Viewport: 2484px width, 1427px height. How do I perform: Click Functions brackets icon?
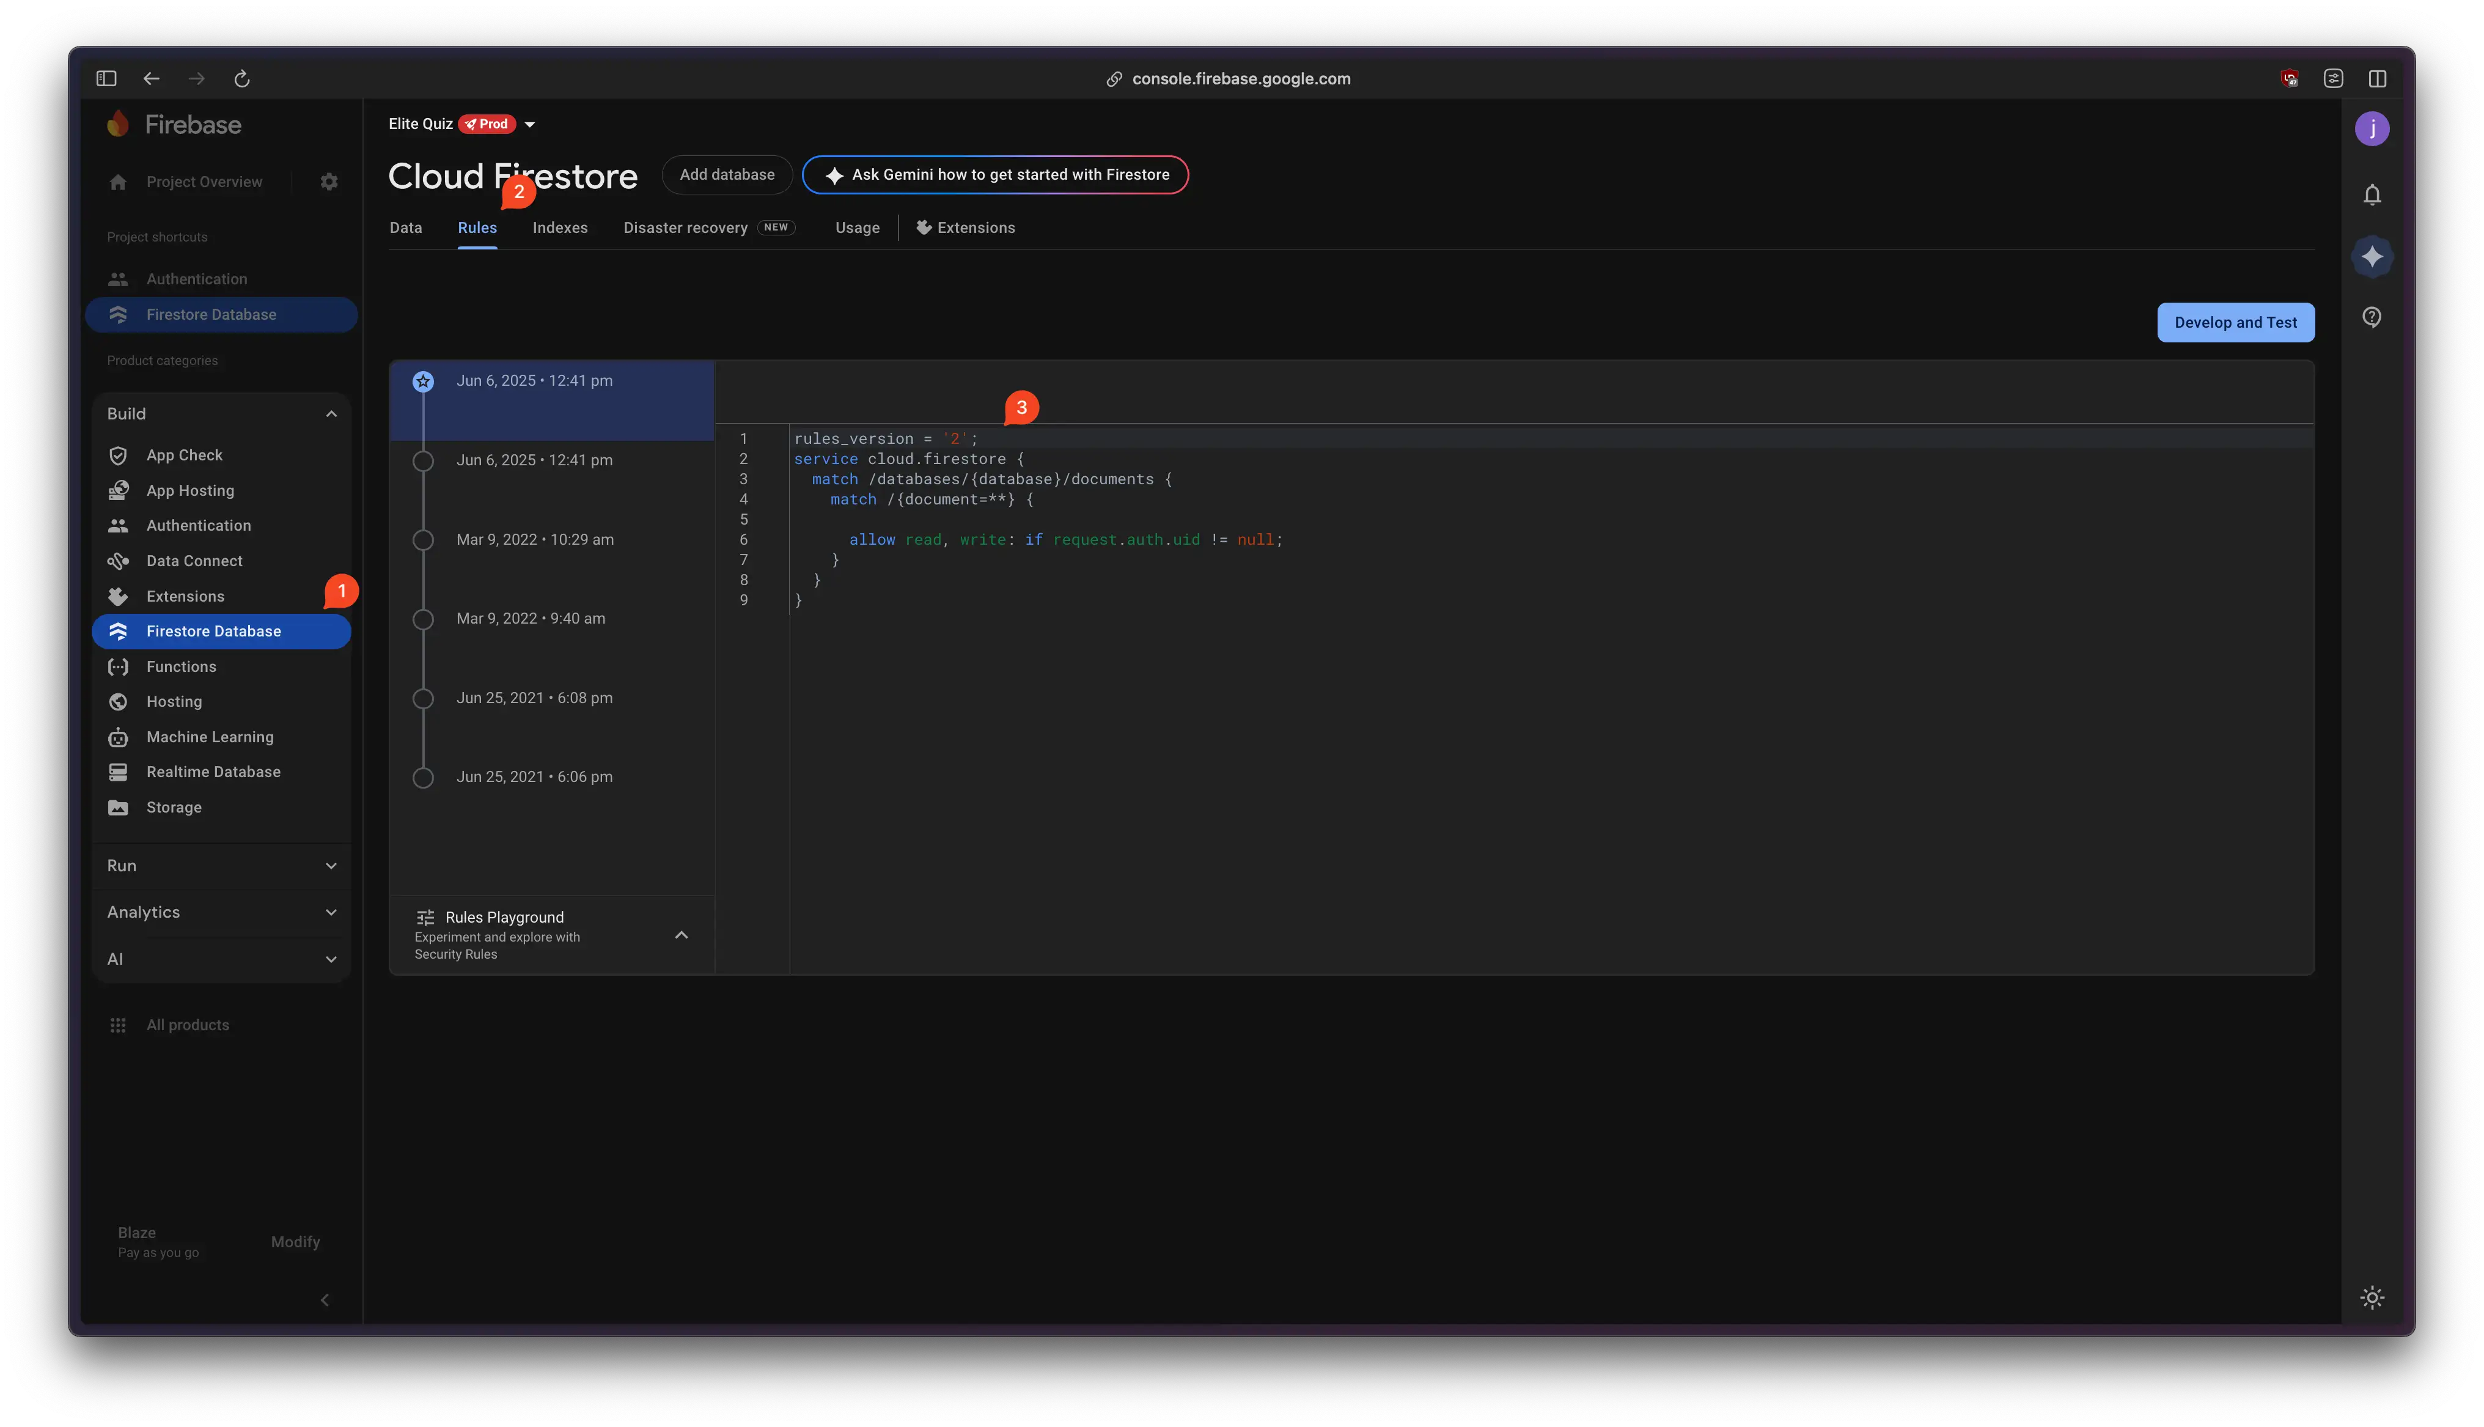(x=119, y=668)
